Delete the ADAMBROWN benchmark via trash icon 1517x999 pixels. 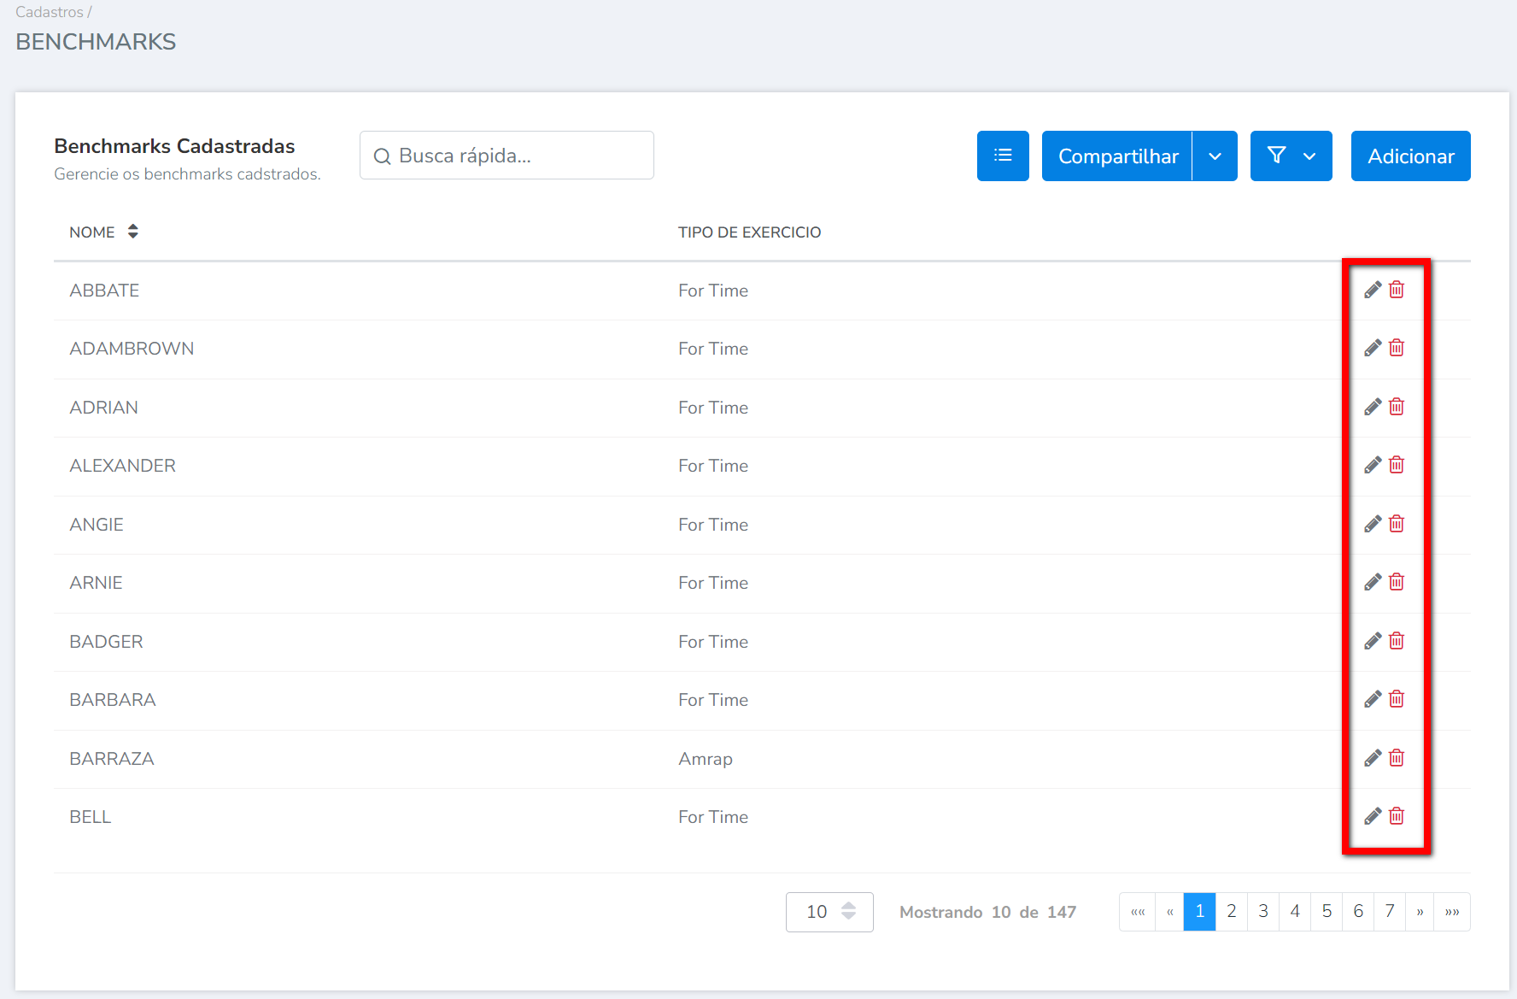[1397, 348]
